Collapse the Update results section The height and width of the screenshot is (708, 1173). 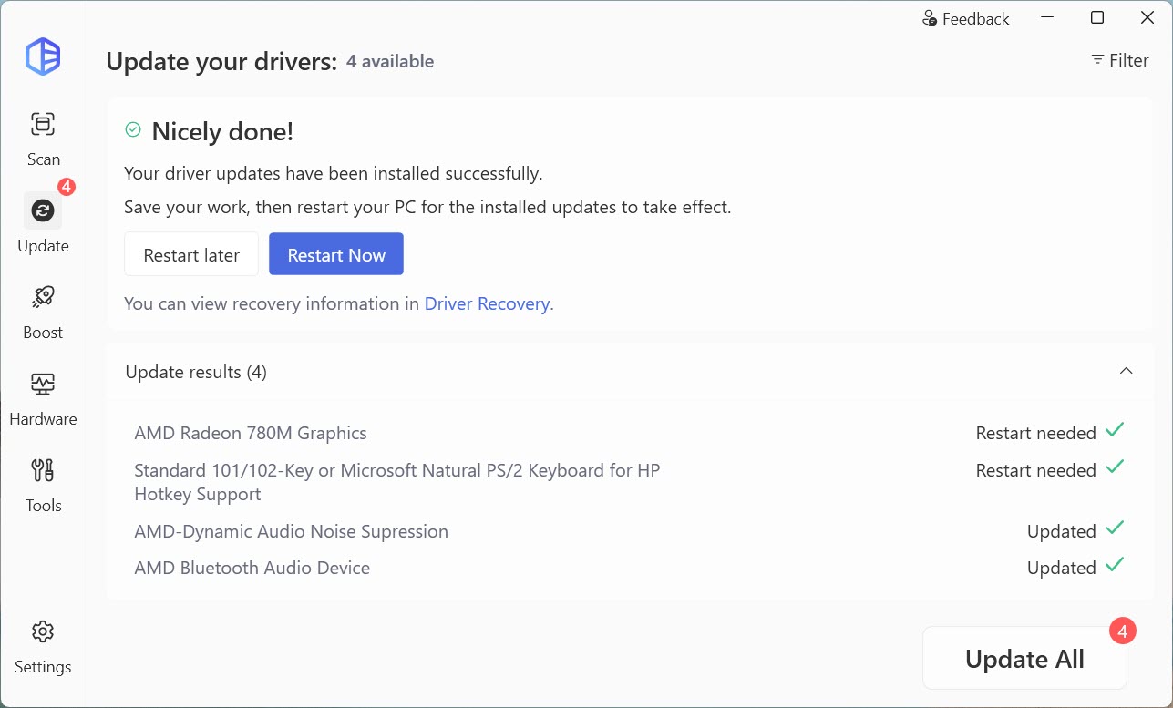(1127, 371)
